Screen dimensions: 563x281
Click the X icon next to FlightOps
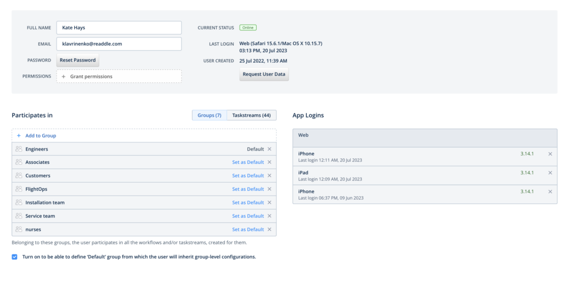tap(269, 189)
